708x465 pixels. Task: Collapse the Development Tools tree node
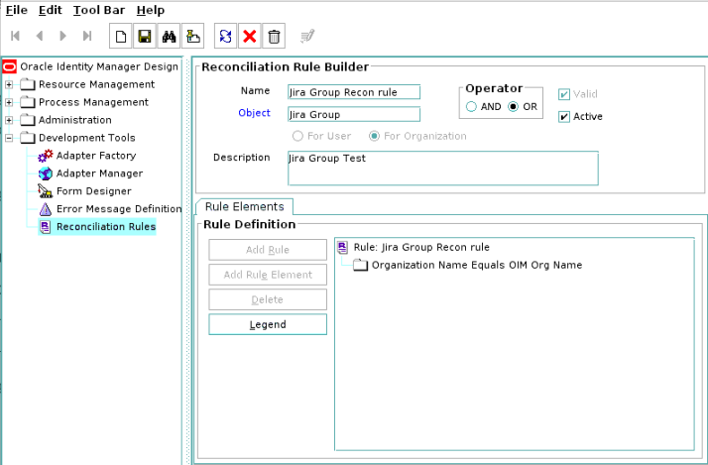point(9,138)
